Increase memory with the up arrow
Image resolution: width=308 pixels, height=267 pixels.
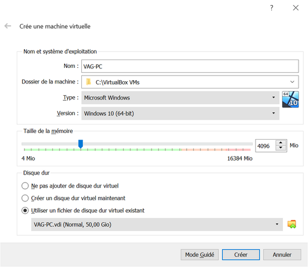[281, 142]
